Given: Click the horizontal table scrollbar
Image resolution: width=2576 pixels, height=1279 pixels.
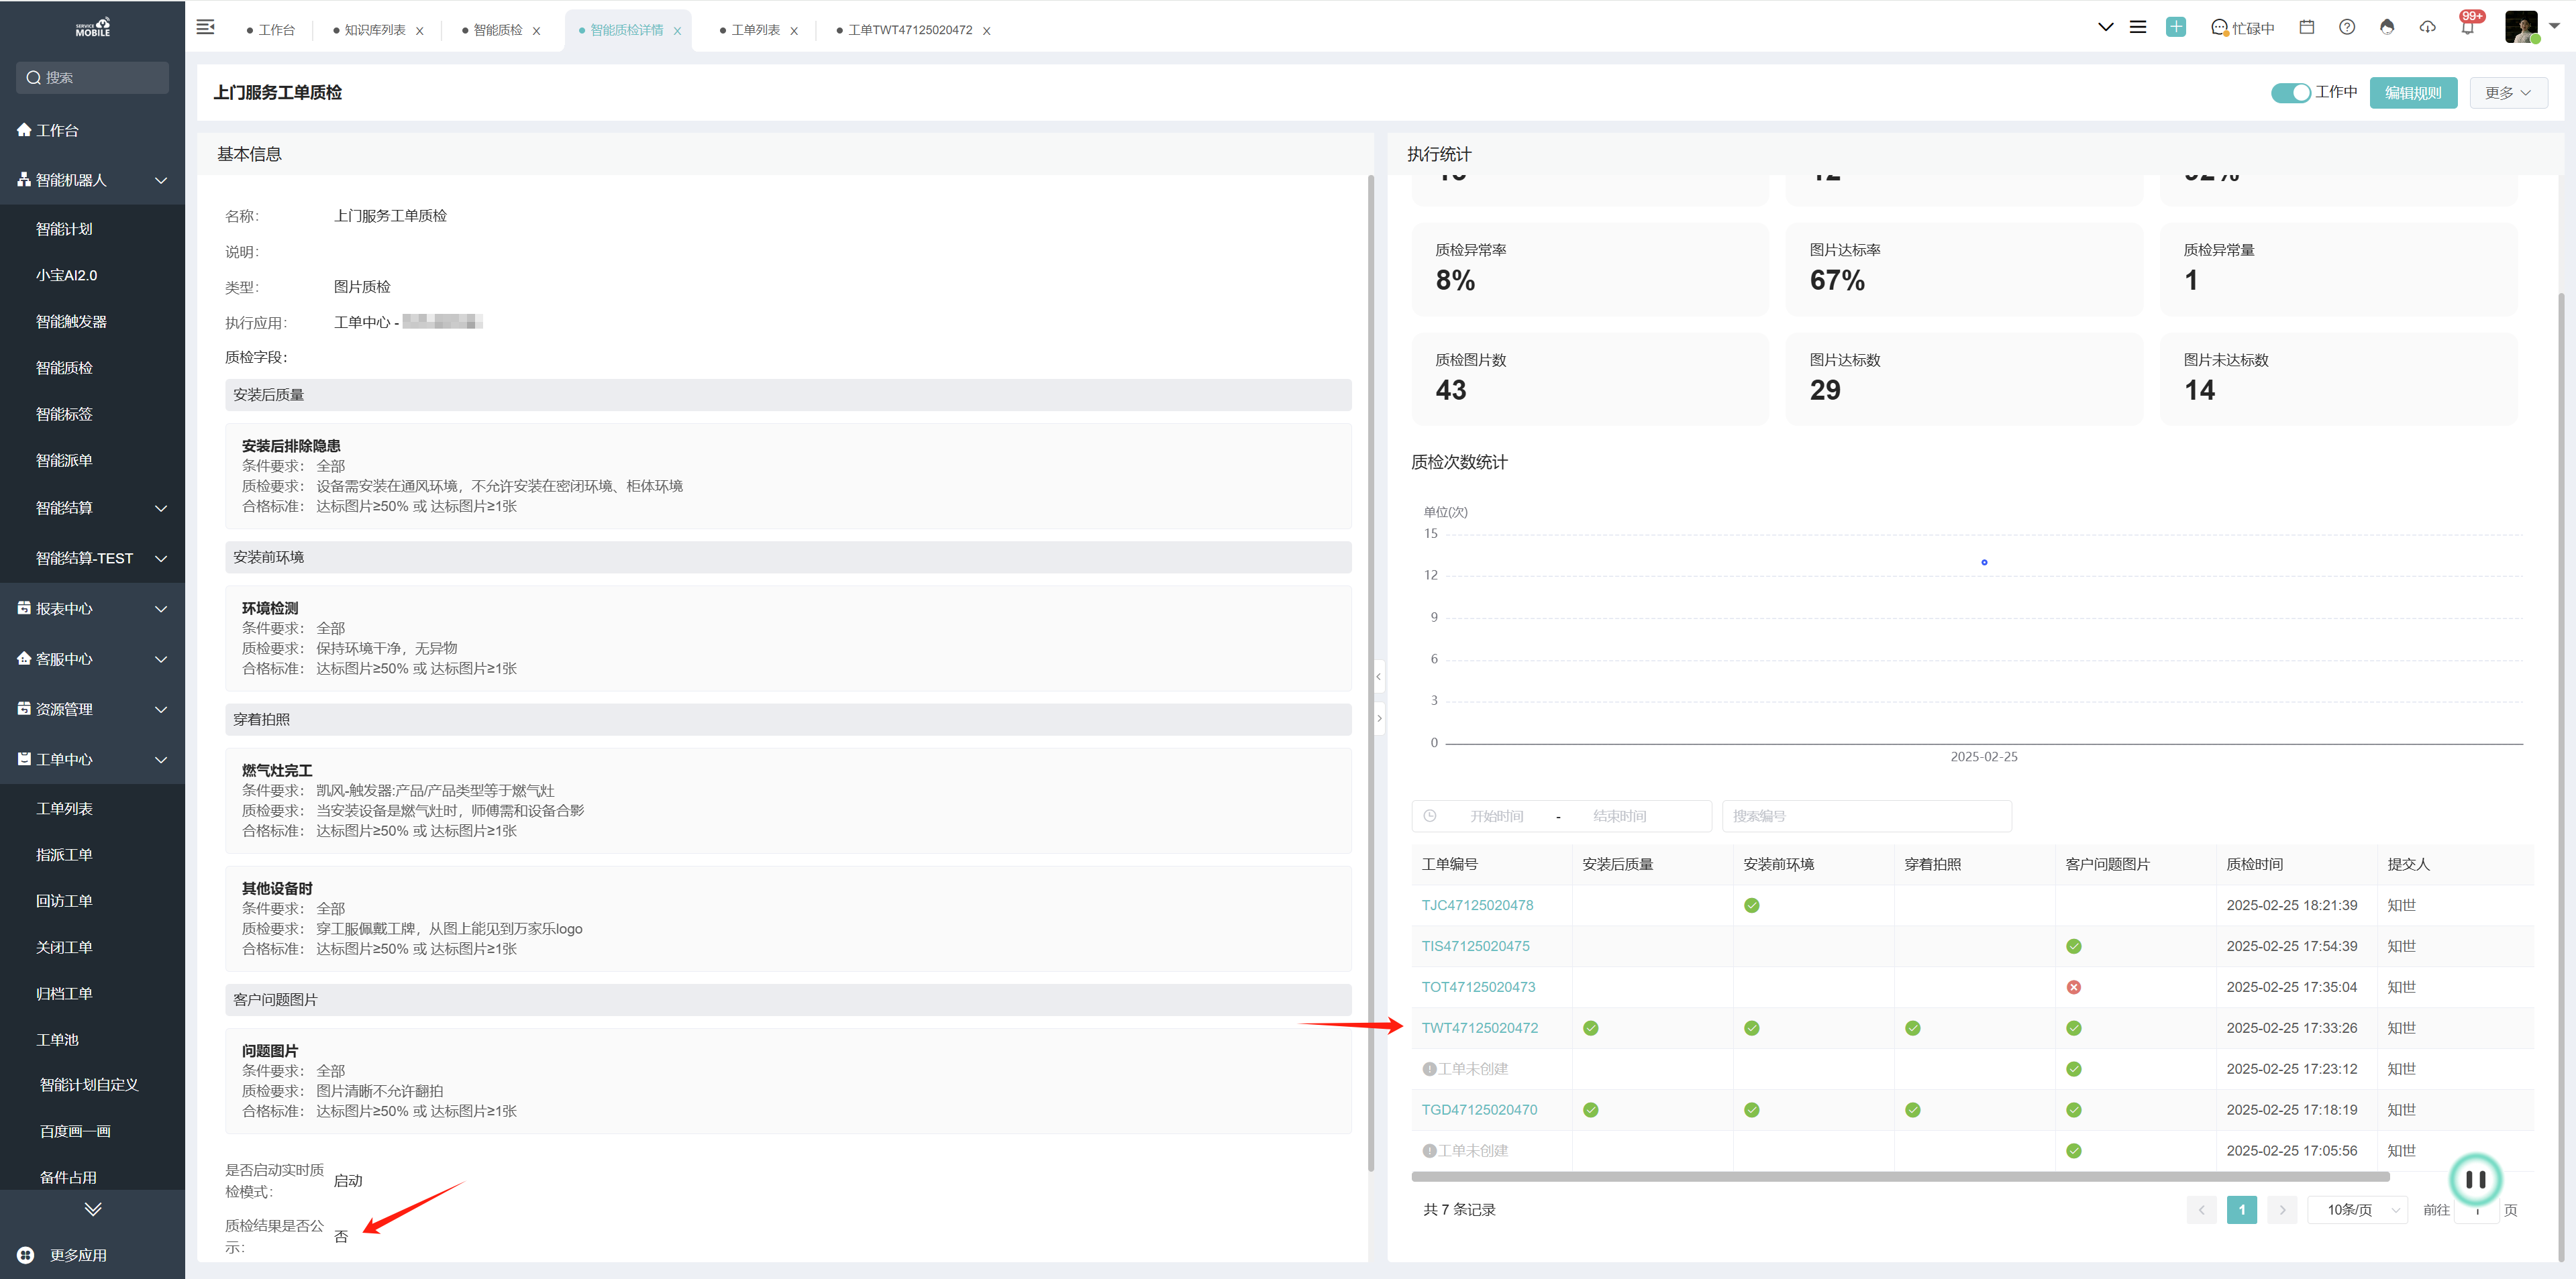Looking at the screenshot, I should [1900, 1176].
